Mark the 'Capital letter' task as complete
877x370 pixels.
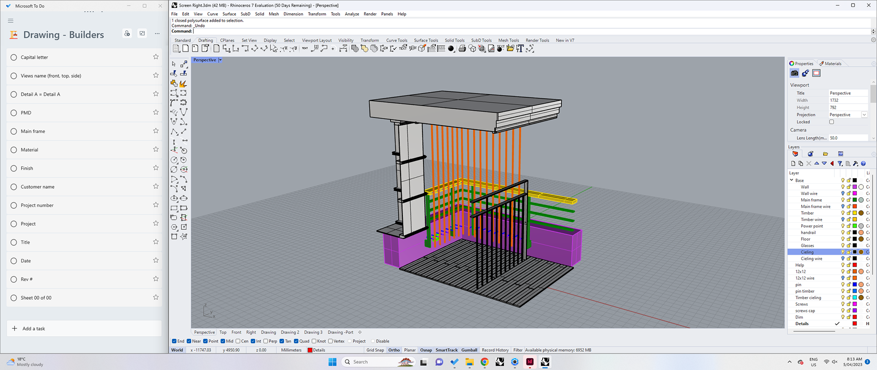14,58
